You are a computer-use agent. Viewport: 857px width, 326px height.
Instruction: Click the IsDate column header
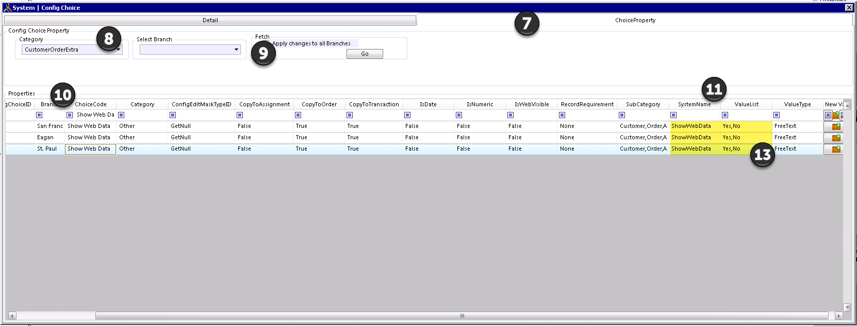pos(428,104)
